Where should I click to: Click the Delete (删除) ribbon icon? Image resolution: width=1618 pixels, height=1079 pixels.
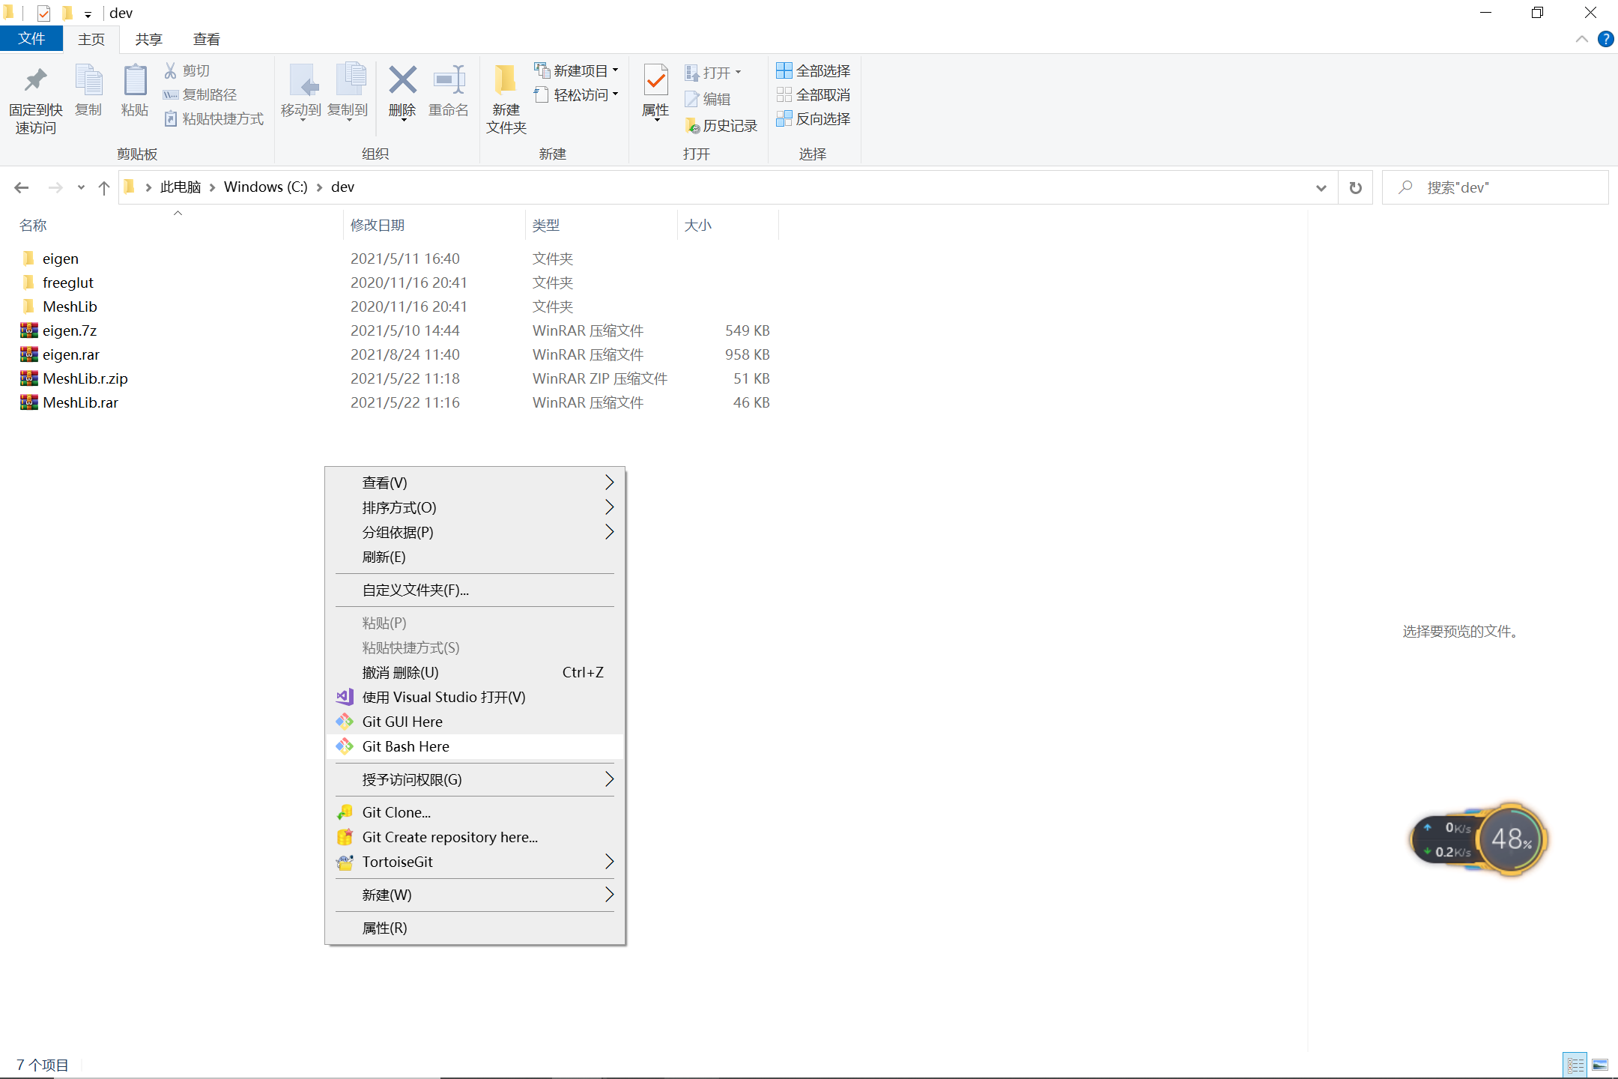click(x=402, y=91)
